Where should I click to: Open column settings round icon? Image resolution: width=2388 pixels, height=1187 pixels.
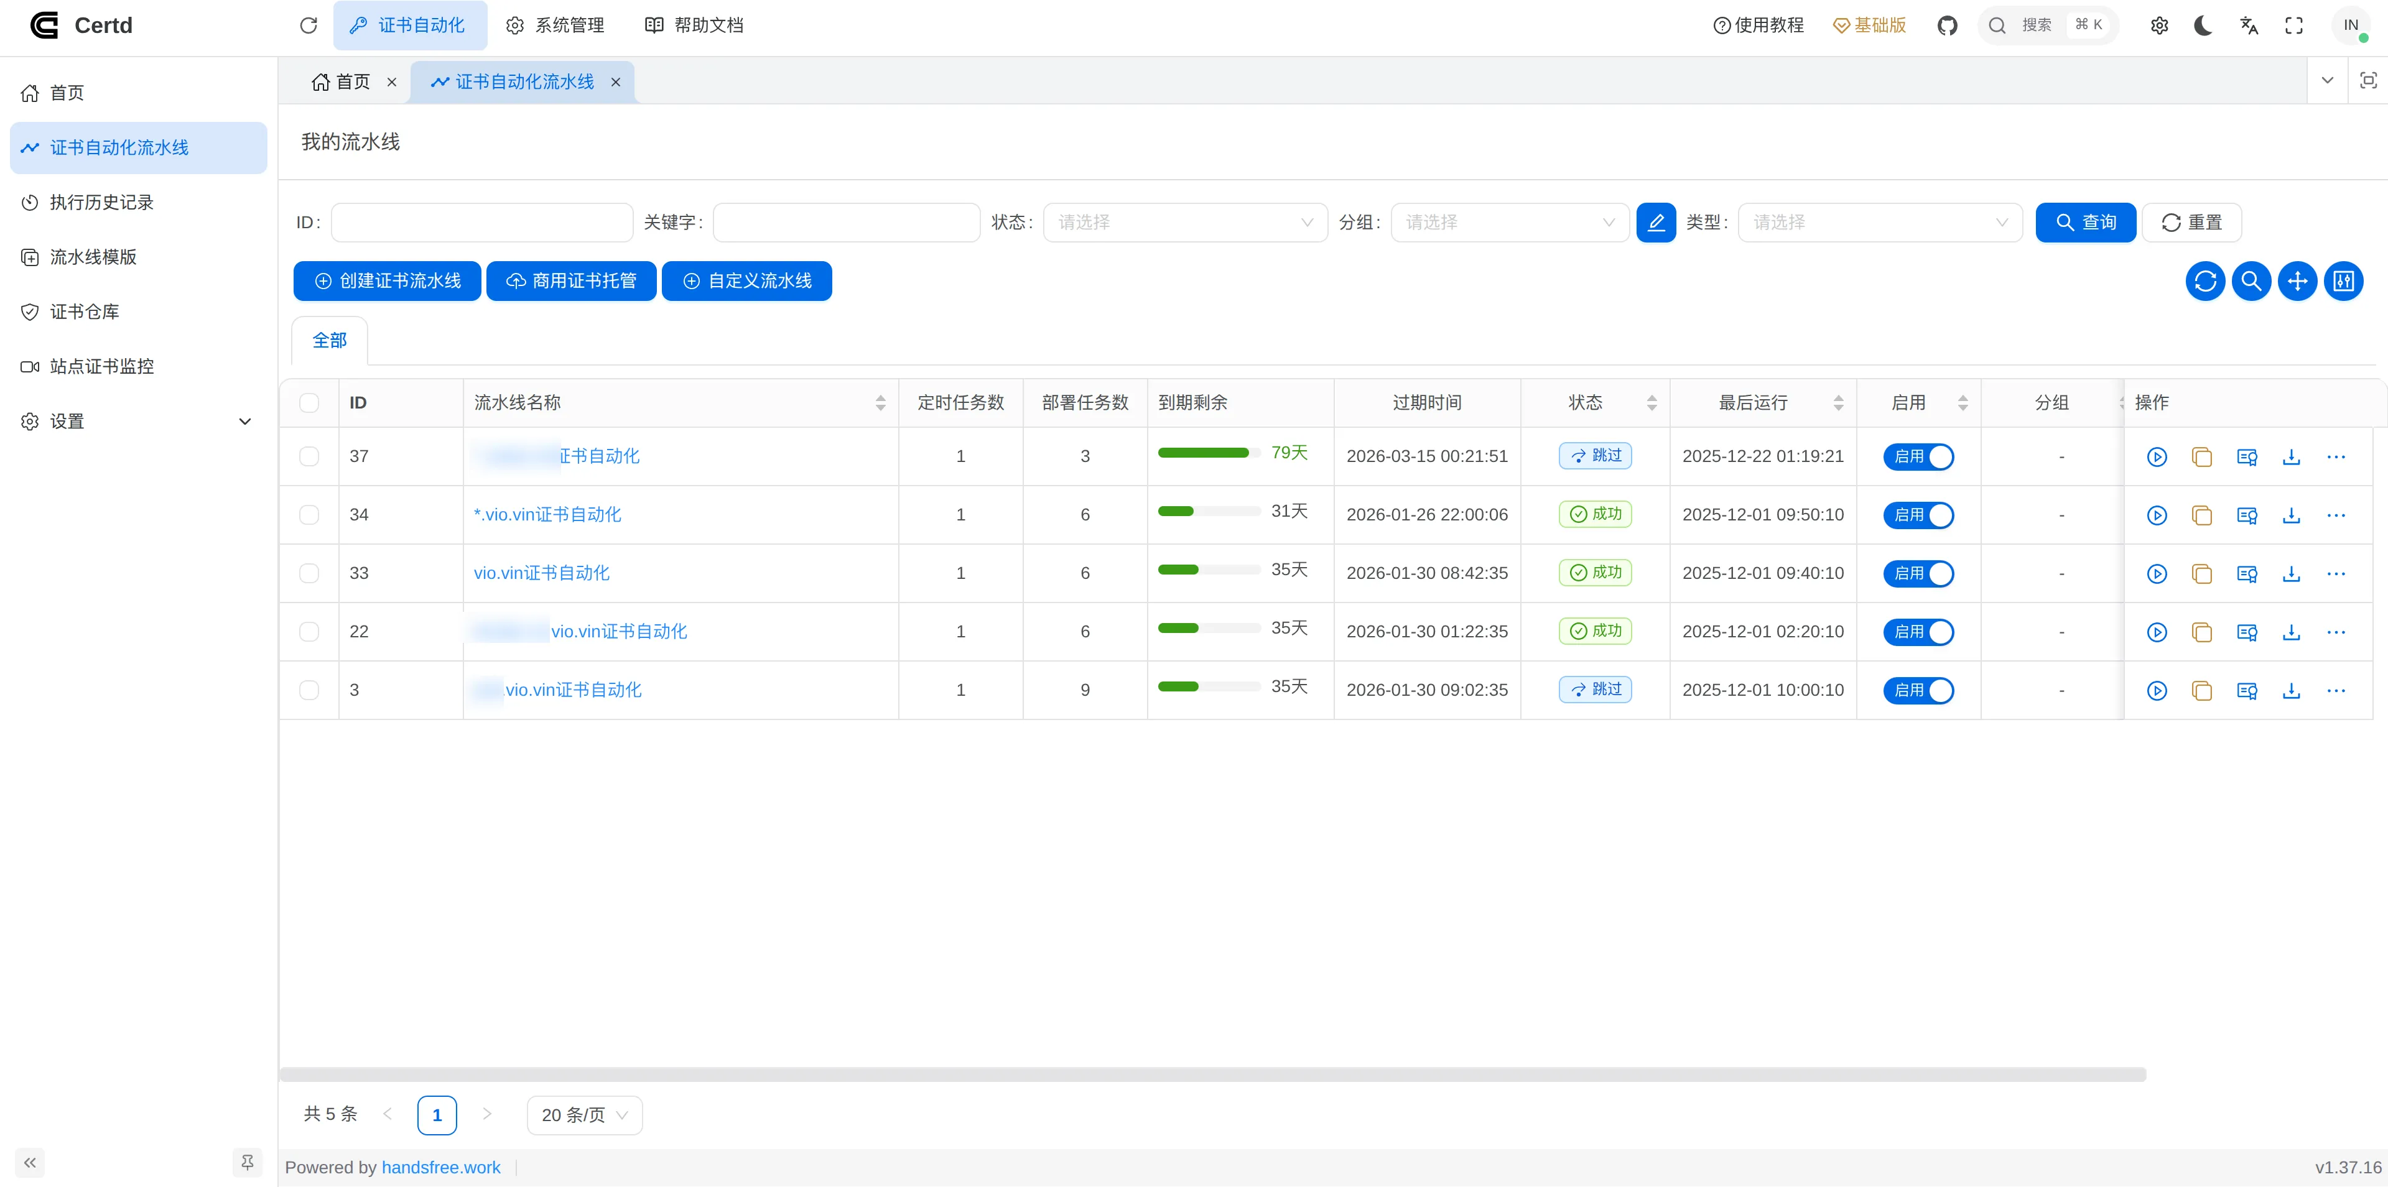(2343, 281)
